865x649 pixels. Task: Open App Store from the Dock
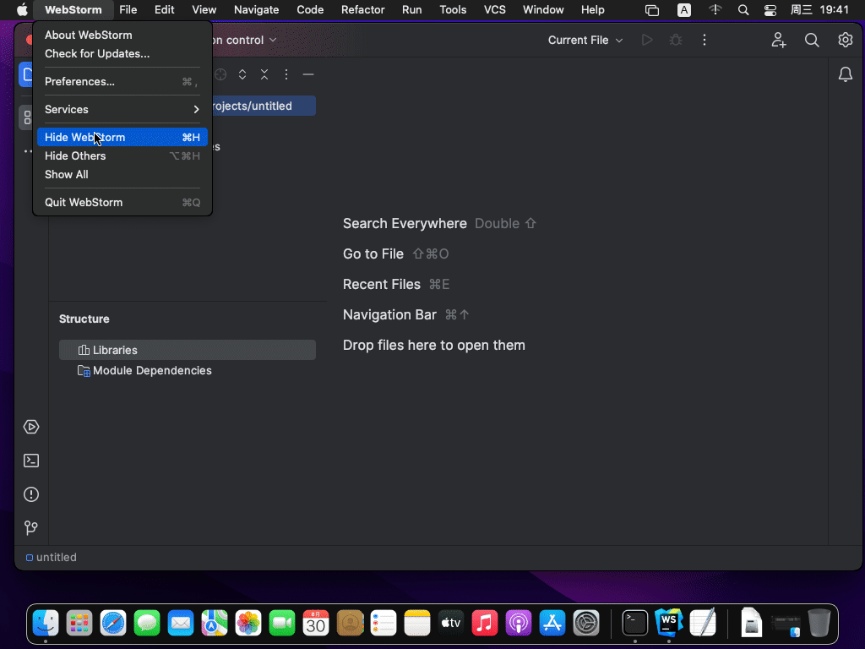coord(552,624)
